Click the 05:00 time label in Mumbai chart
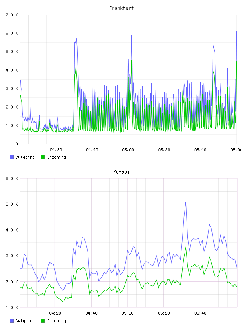 point(128,313)
